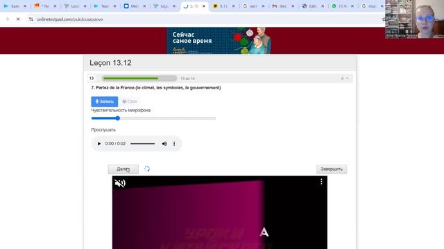Close the *Пи tab
Image resolution: width=444 pixels, height=249 pixels.
55,6
